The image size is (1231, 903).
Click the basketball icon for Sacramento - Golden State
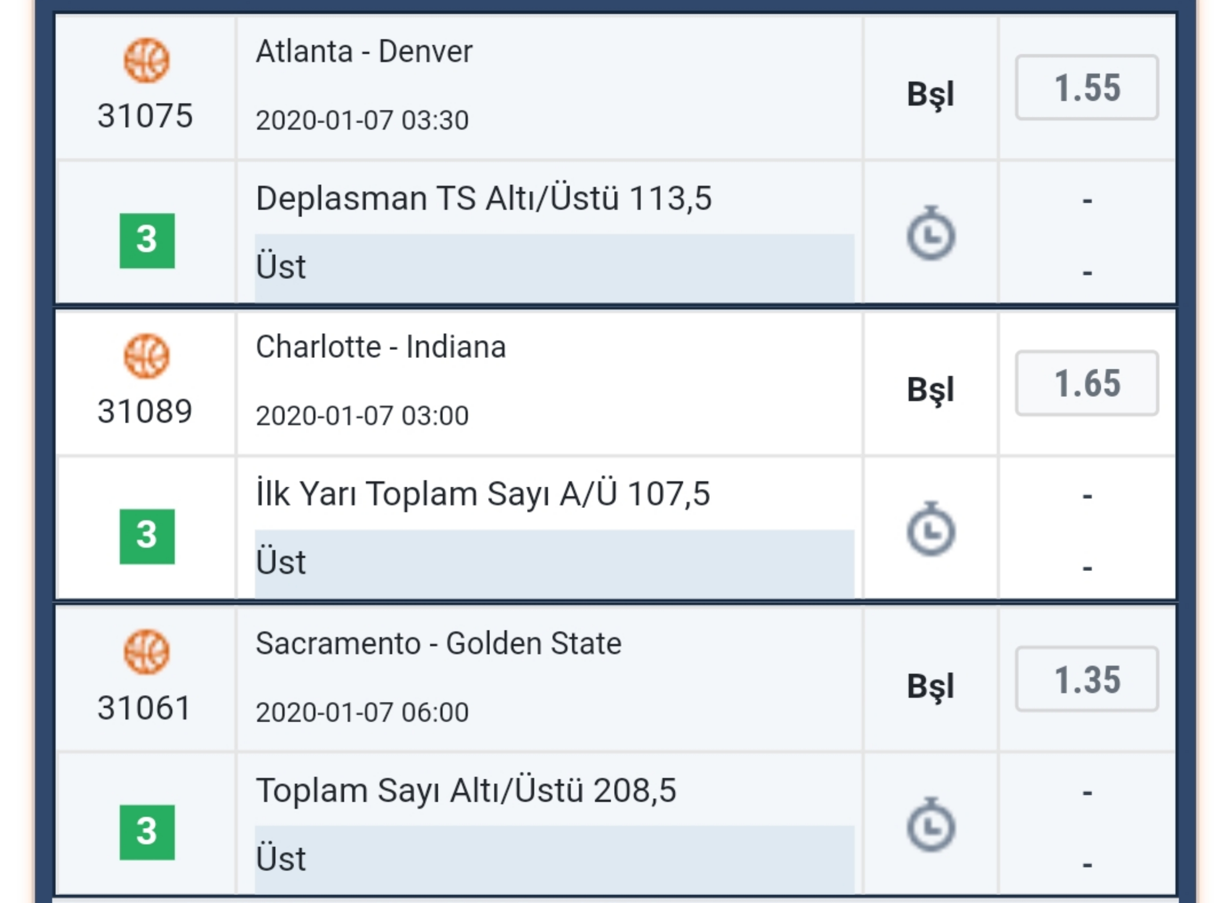pyautogui.click(x=146, y=652)
